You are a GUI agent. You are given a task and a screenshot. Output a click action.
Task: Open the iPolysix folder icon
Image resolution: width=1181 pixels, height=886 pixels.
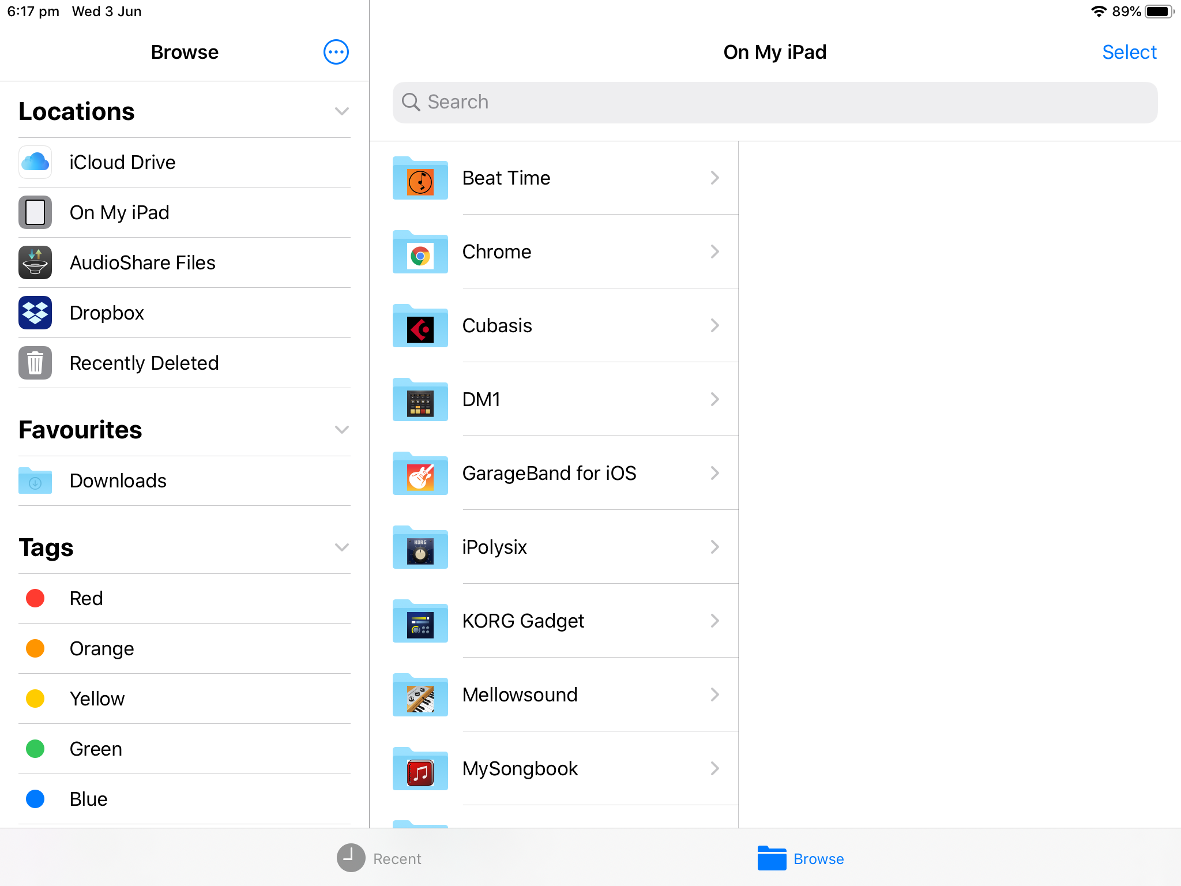click(x=420, y=547)
